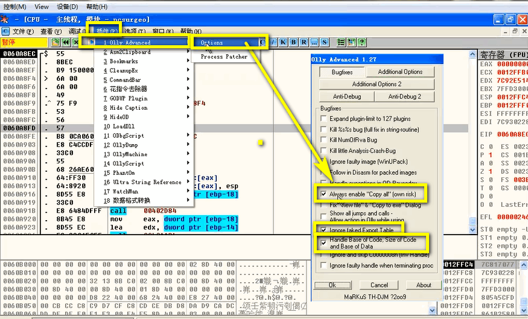
Task: Click the B breakpoints toolbar icon
Action: click(294, 42)
